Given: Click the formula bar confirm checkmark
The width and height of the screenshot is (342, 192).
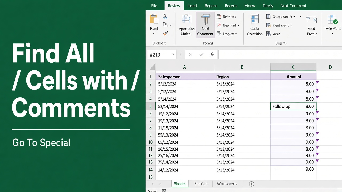Looking at the screenshot, I should (201, 55).
